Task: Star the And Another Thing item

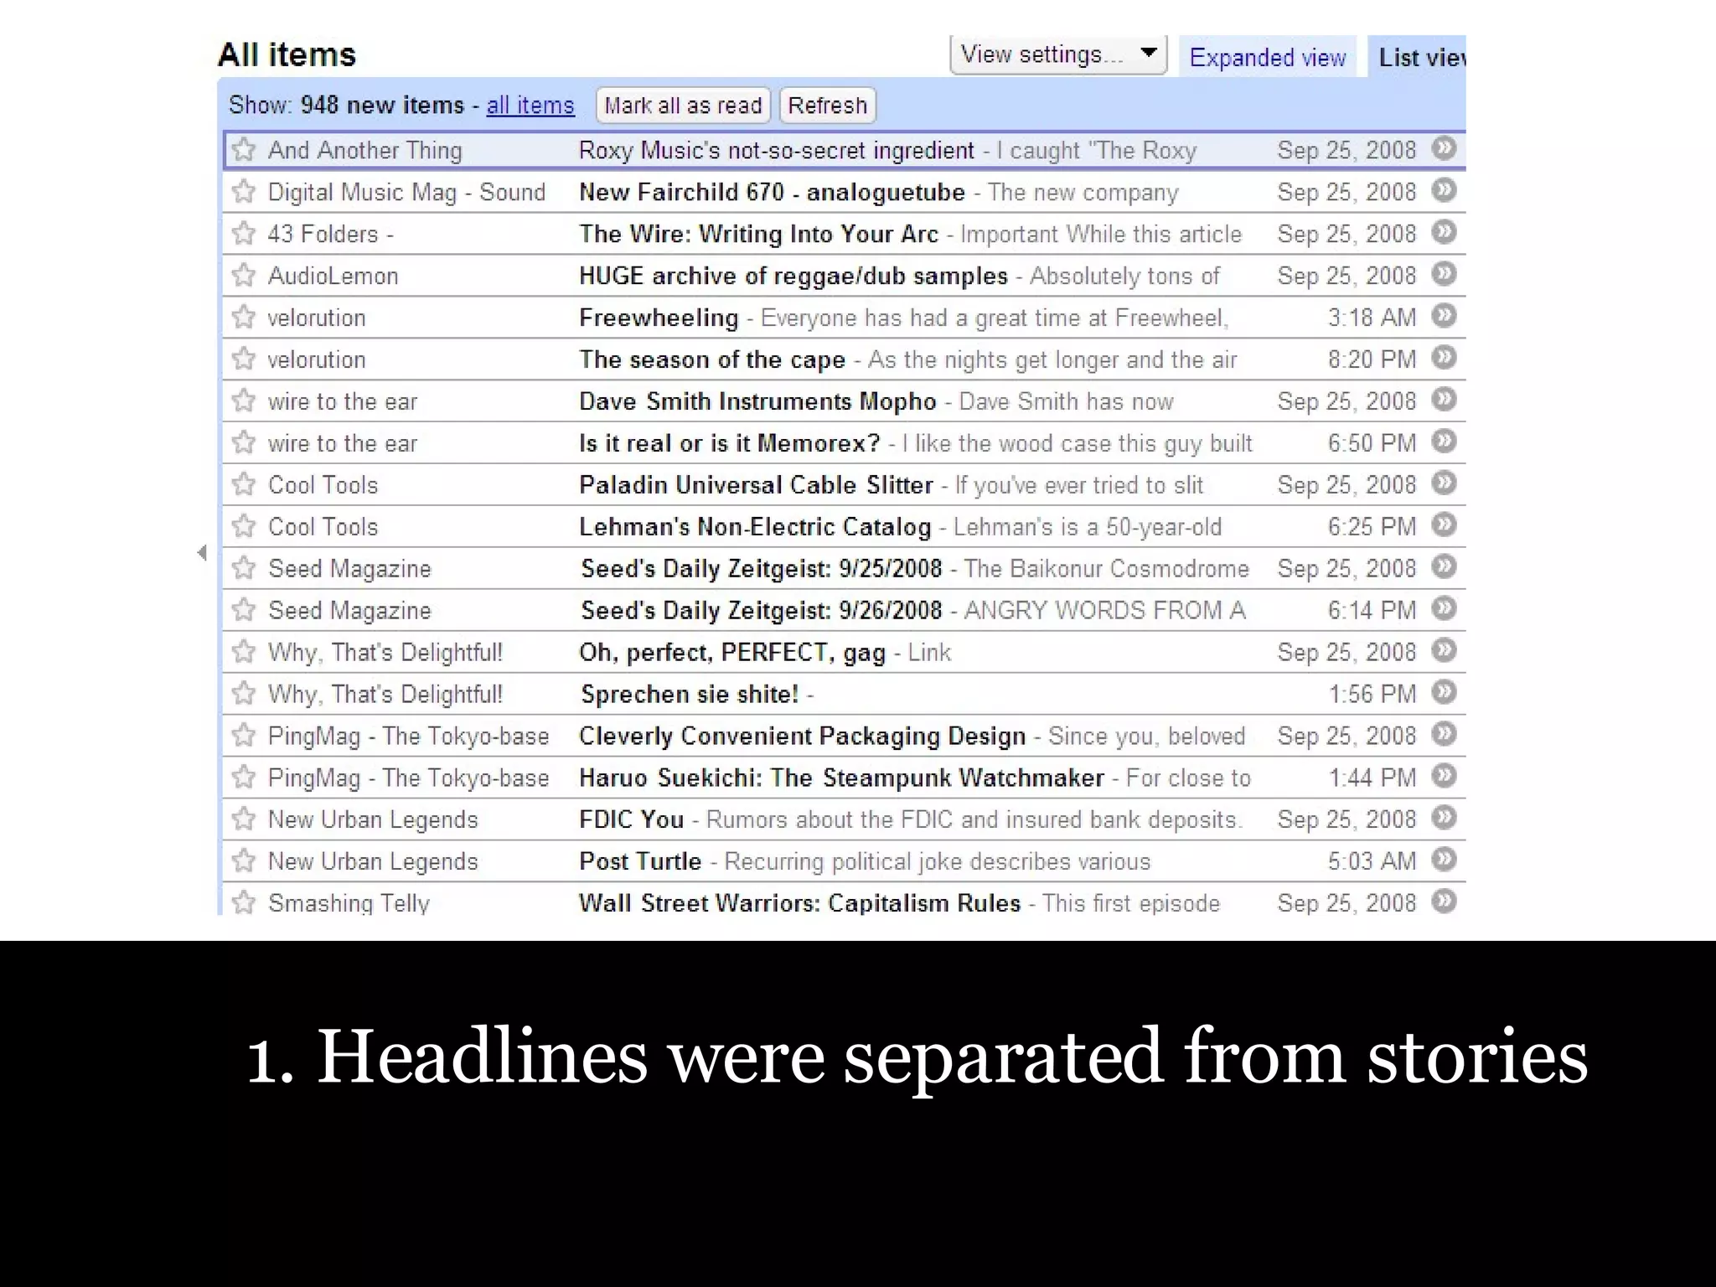Action: pyautogui.click(x=244, y=149)
